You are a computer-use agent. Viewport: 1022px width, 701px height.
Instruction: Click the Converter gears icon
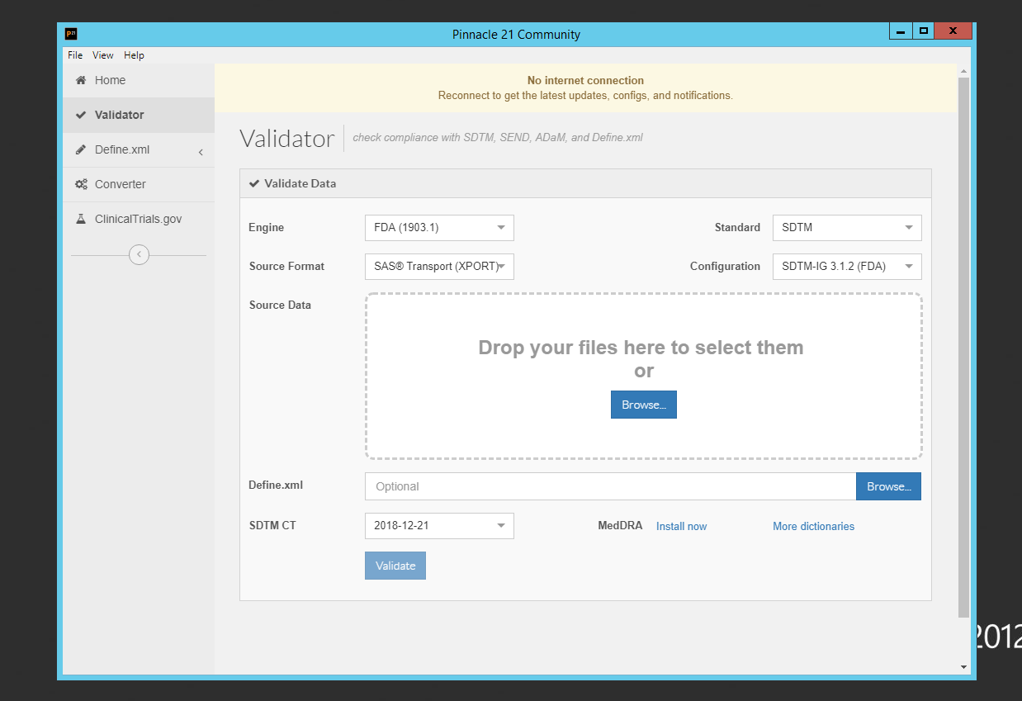click(81, 184)
